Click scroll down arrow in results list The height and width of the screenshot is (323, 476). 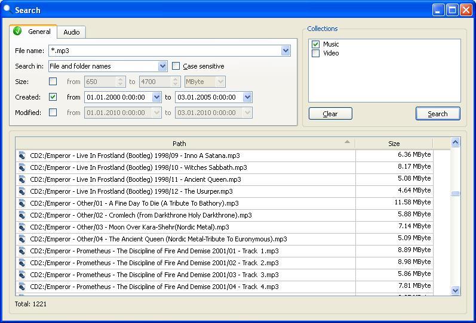pyautogui.click(x=455, y=290)
